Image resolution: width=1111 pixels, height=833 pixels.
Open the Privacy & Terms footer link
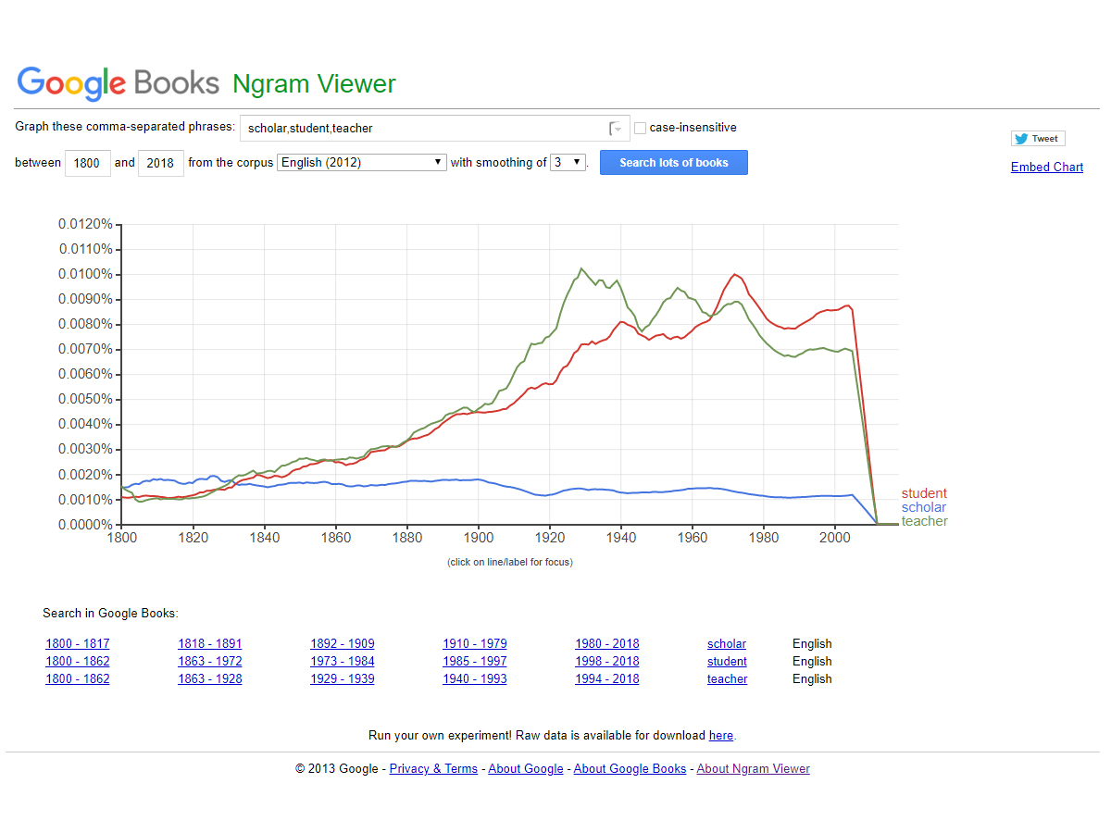pyautogui.click(x=433, y=769)
